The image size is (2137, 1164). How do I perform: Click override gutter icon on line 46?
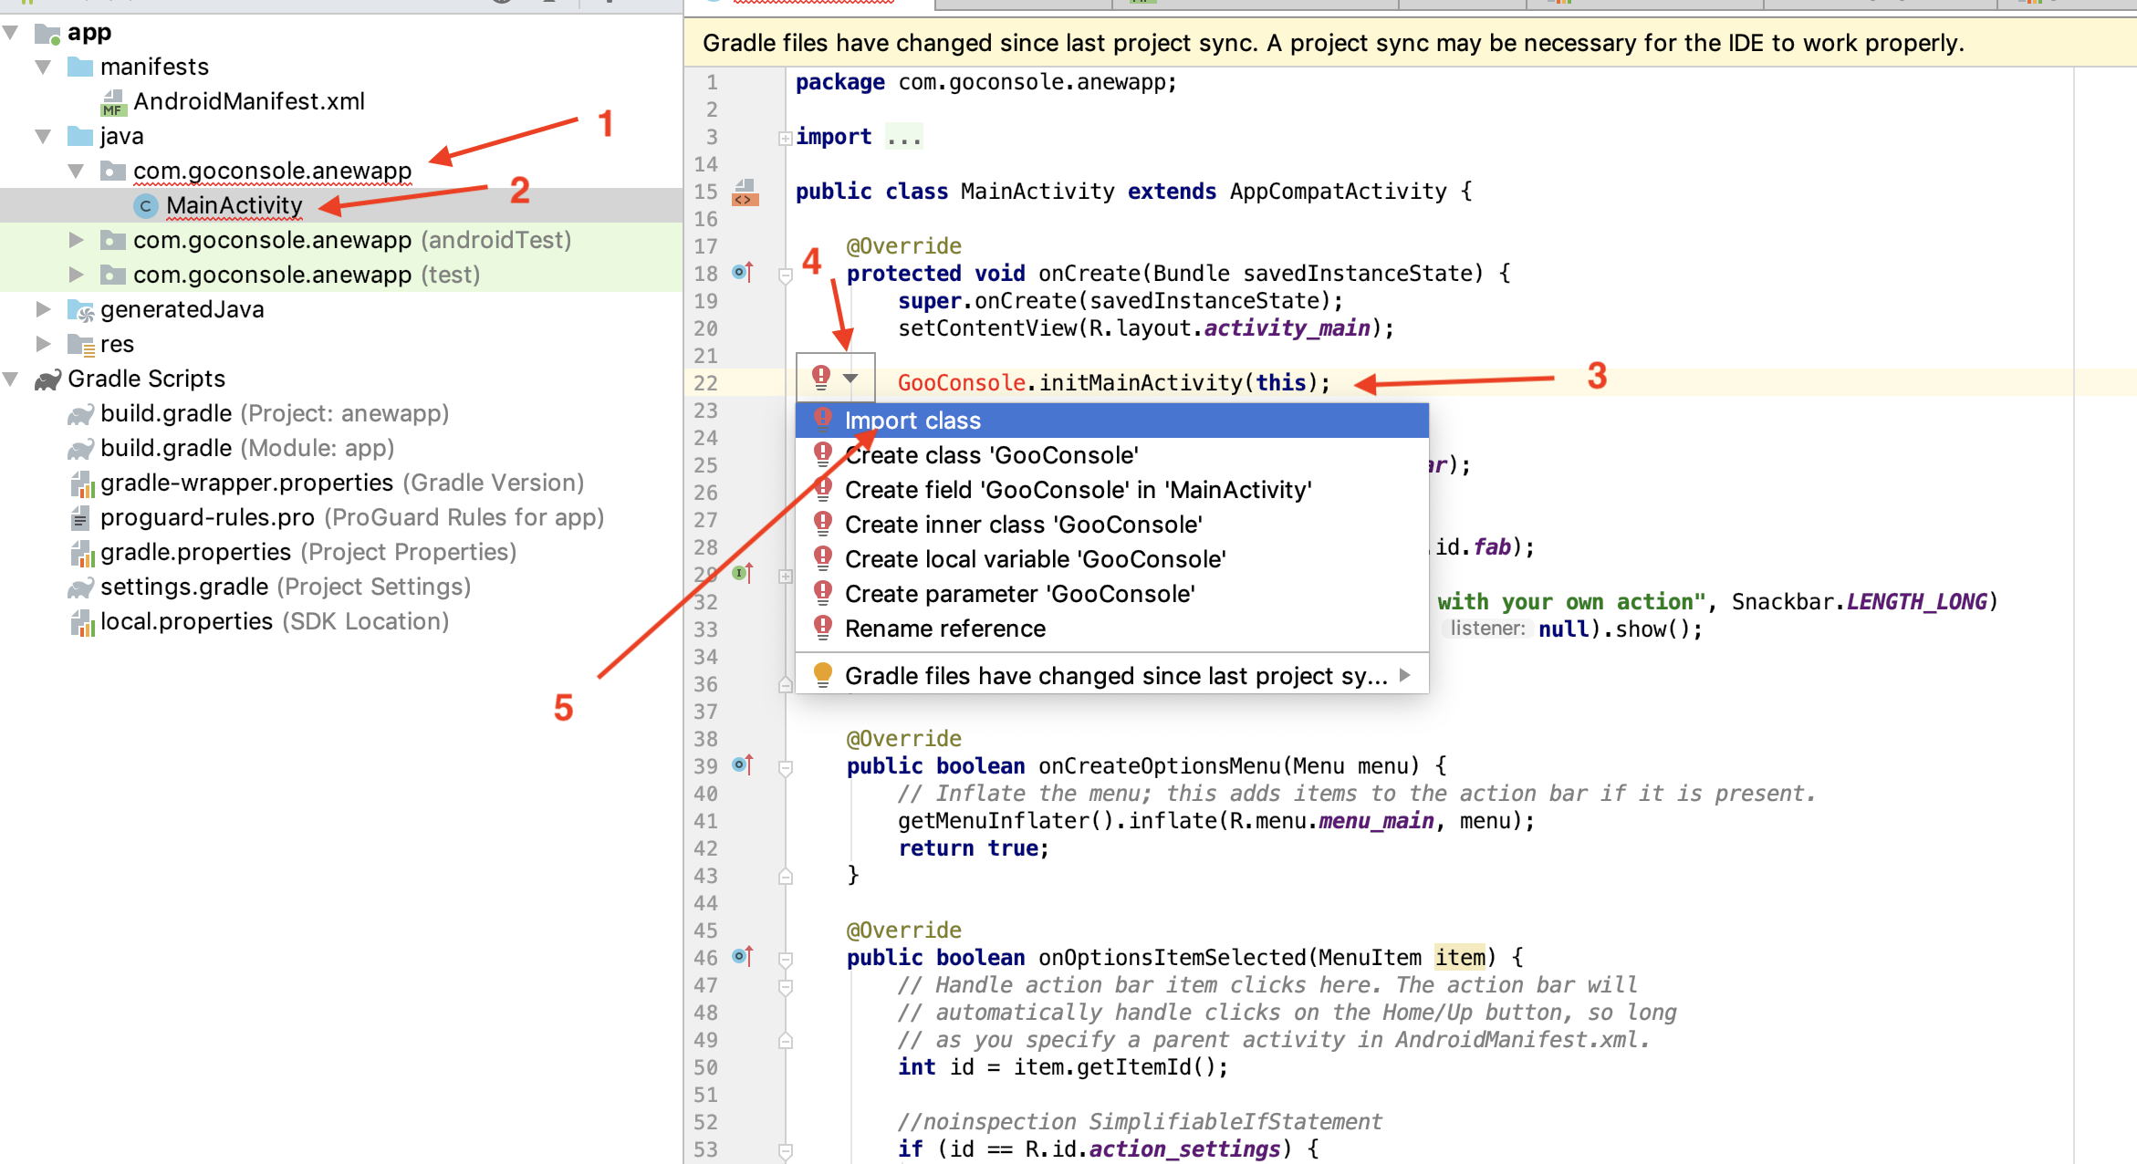pyautogui.click(x=743, y=957)
